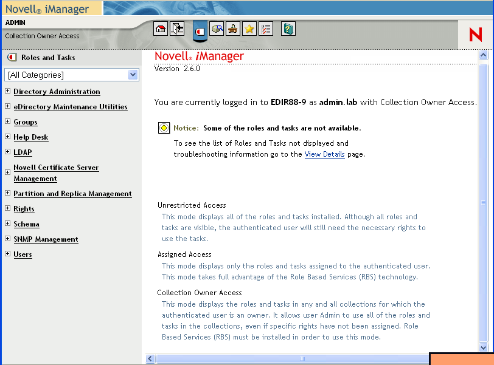Expand the SNMP Management node
The image size is (494, 365).
point(8,239)
